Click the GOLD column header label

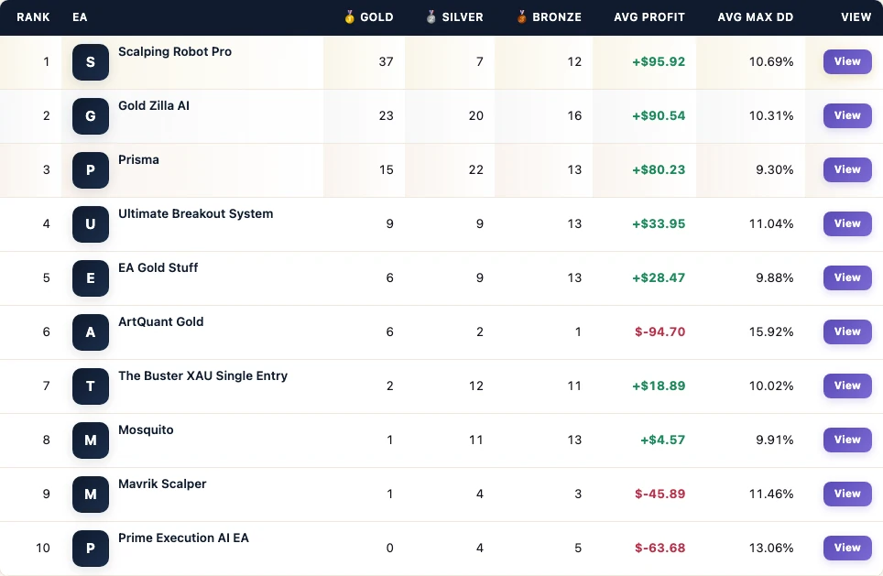376,17
